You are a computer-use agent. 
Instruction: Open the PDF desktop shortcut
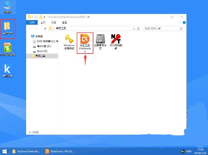coord(7,49)
